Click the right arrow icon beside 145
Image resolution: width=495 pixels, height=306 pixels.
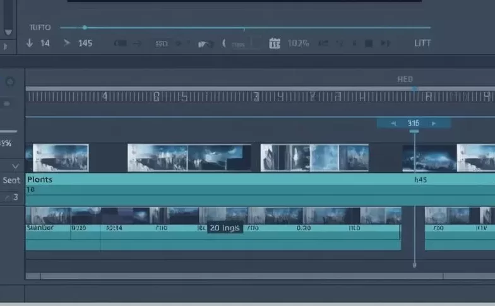pos(66,44)
